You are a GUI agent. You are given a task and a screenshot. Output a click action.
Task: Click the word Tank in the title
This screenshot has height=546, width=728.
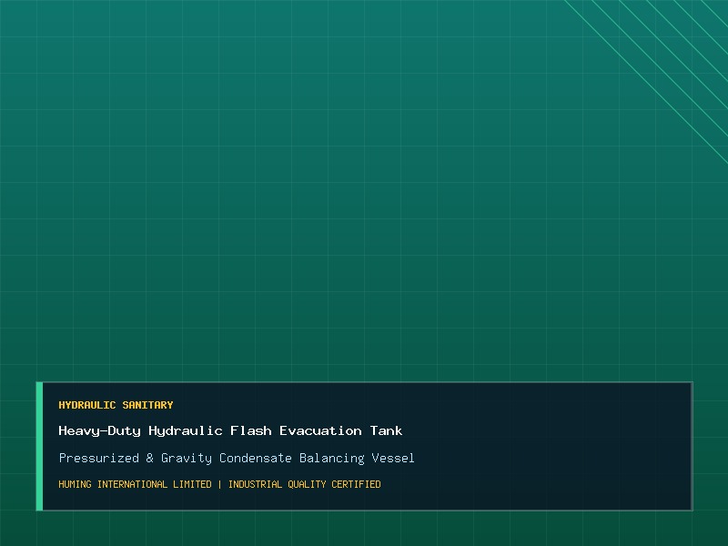[x=386, y=430]
